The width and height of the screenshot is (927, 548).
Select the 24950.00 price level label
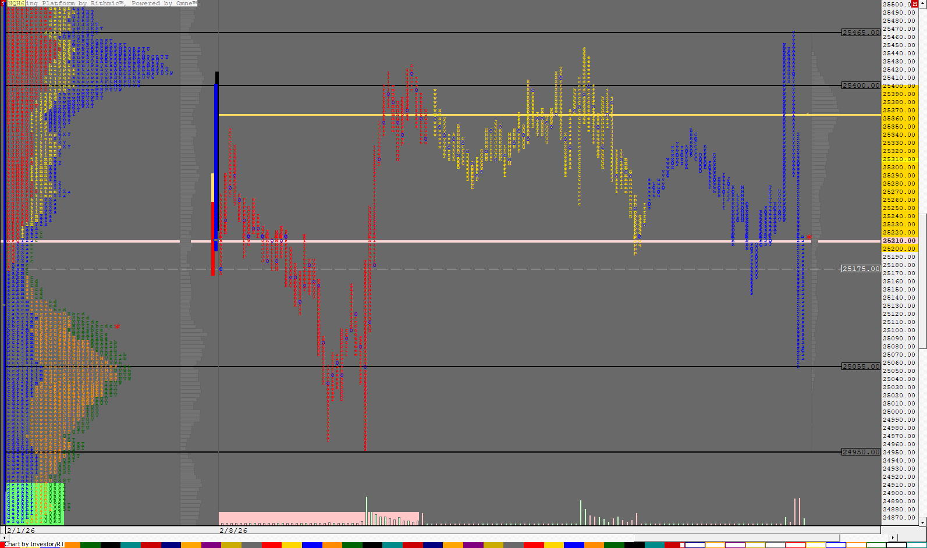[x=861, y=452]
